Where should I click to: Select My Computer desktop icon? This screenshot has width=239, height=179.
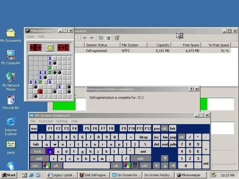pos(11,58)
